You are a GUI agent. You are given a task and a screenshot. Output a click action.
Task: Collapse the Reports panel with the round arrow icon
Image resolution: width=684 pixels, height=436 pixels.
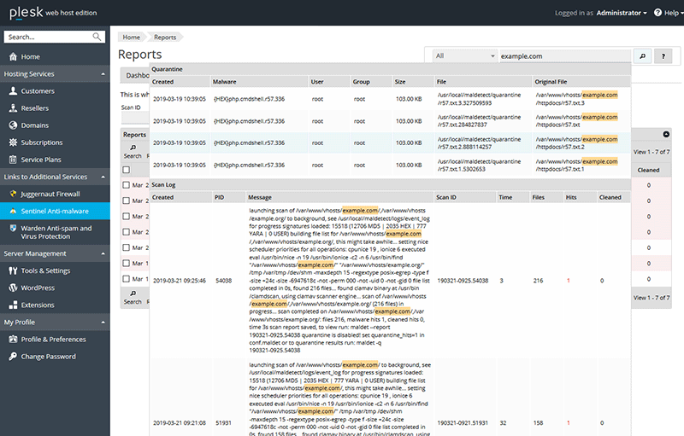[666, 135]
